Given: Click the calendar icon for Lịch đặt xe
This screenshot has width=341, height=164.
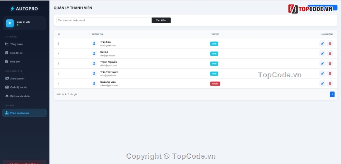Looking at the screenshot, I should 7,53.
